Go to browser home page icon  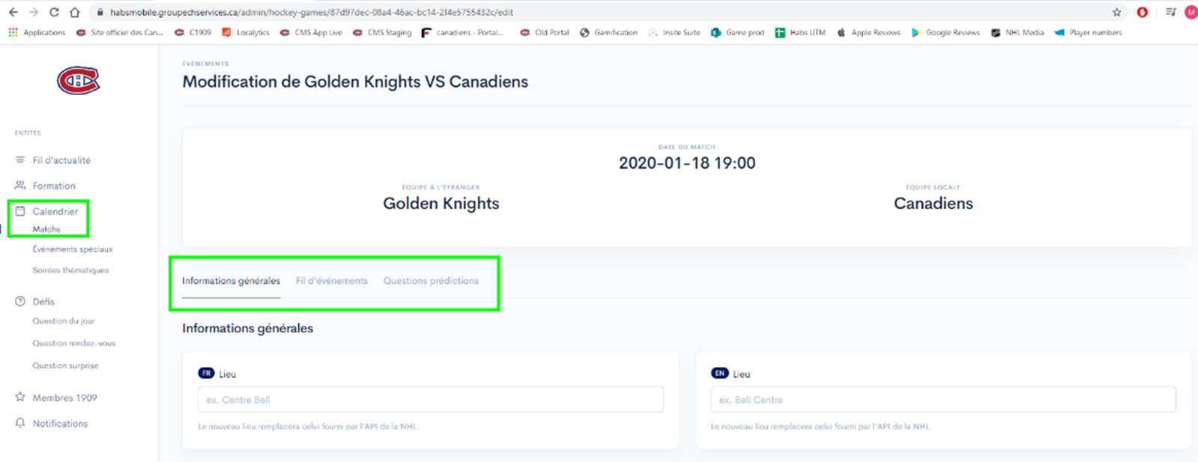click(x=74, y=12)
